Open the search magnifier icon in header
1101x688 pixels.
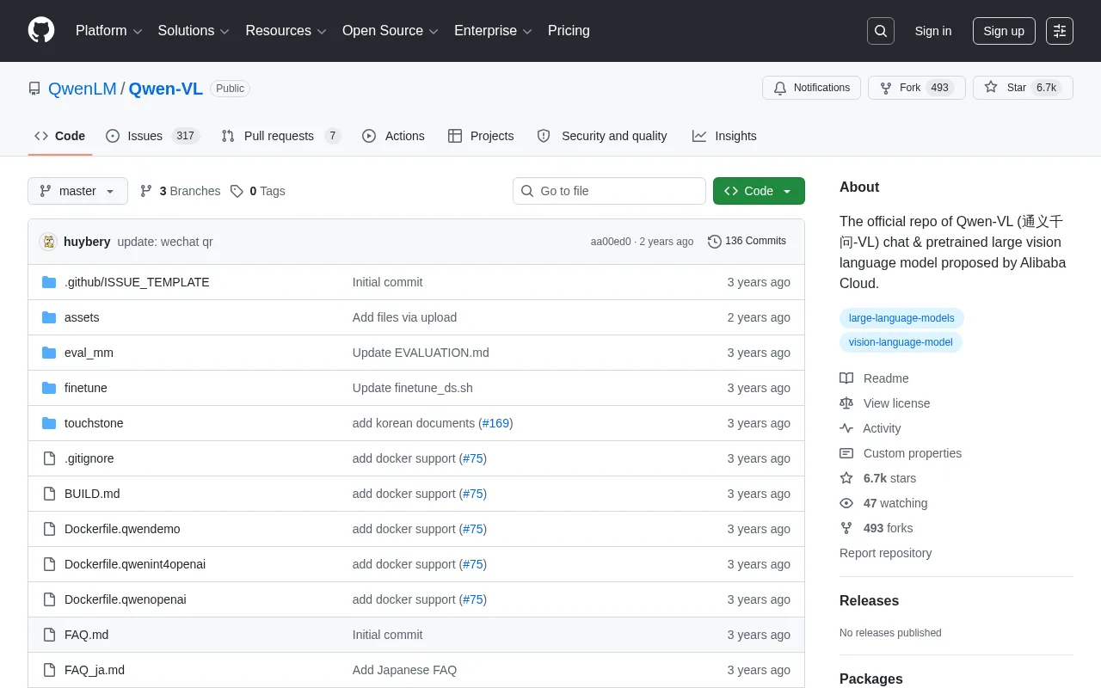[x=881, y=31]
